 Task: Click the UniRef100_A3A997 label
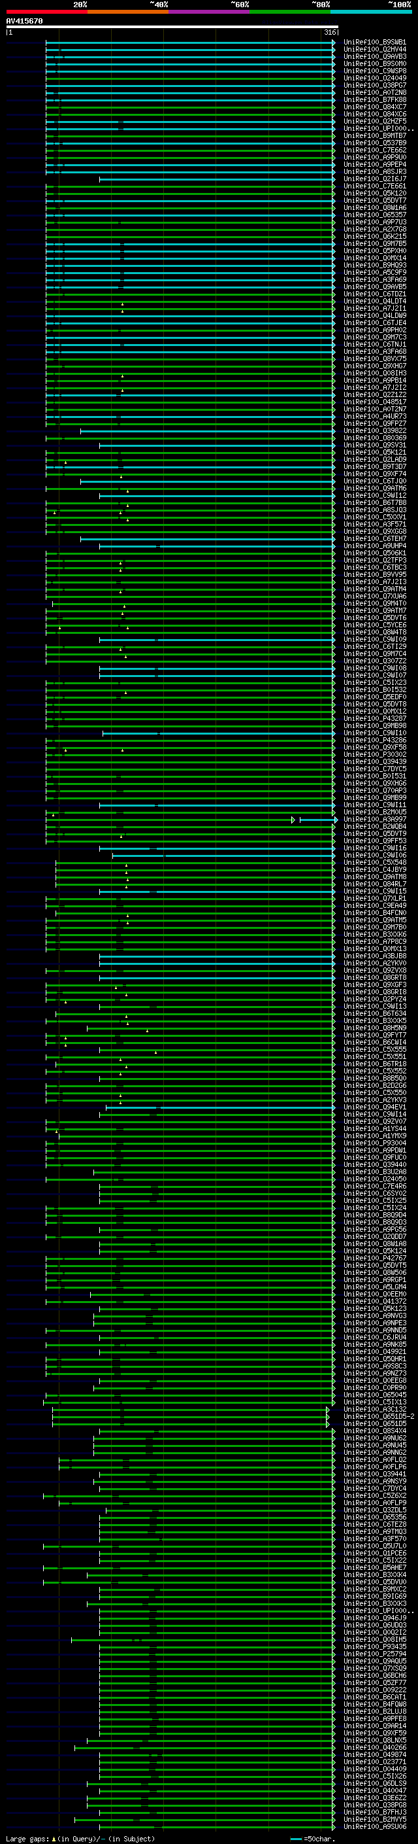coord(375,820)
